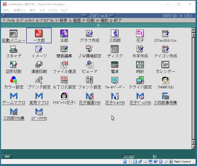Open the P:印刷 print menu
Screen dimensions: 197x166
88,21
